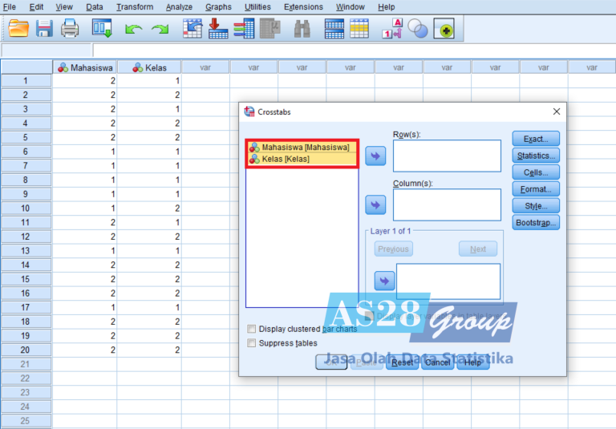
Task: Click the Reset button in Crosstabs
Action: click(402, 362)
